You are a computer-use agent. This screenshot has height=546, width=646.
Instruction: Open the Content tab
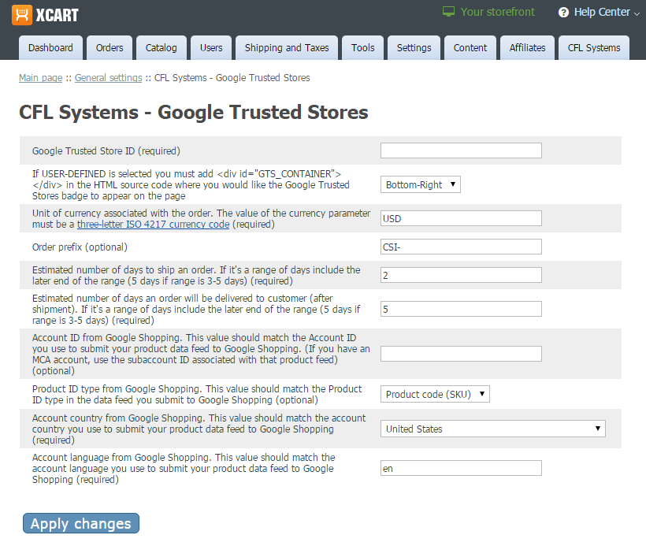pos(470,48)
